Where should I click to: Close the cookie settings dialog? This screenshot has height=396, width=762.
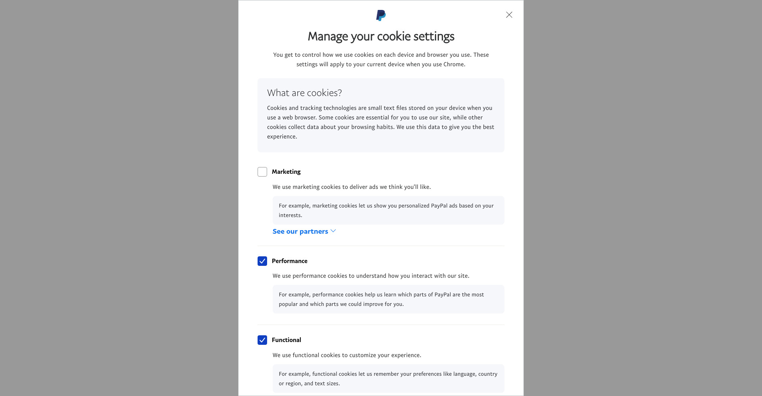point(509,15)
